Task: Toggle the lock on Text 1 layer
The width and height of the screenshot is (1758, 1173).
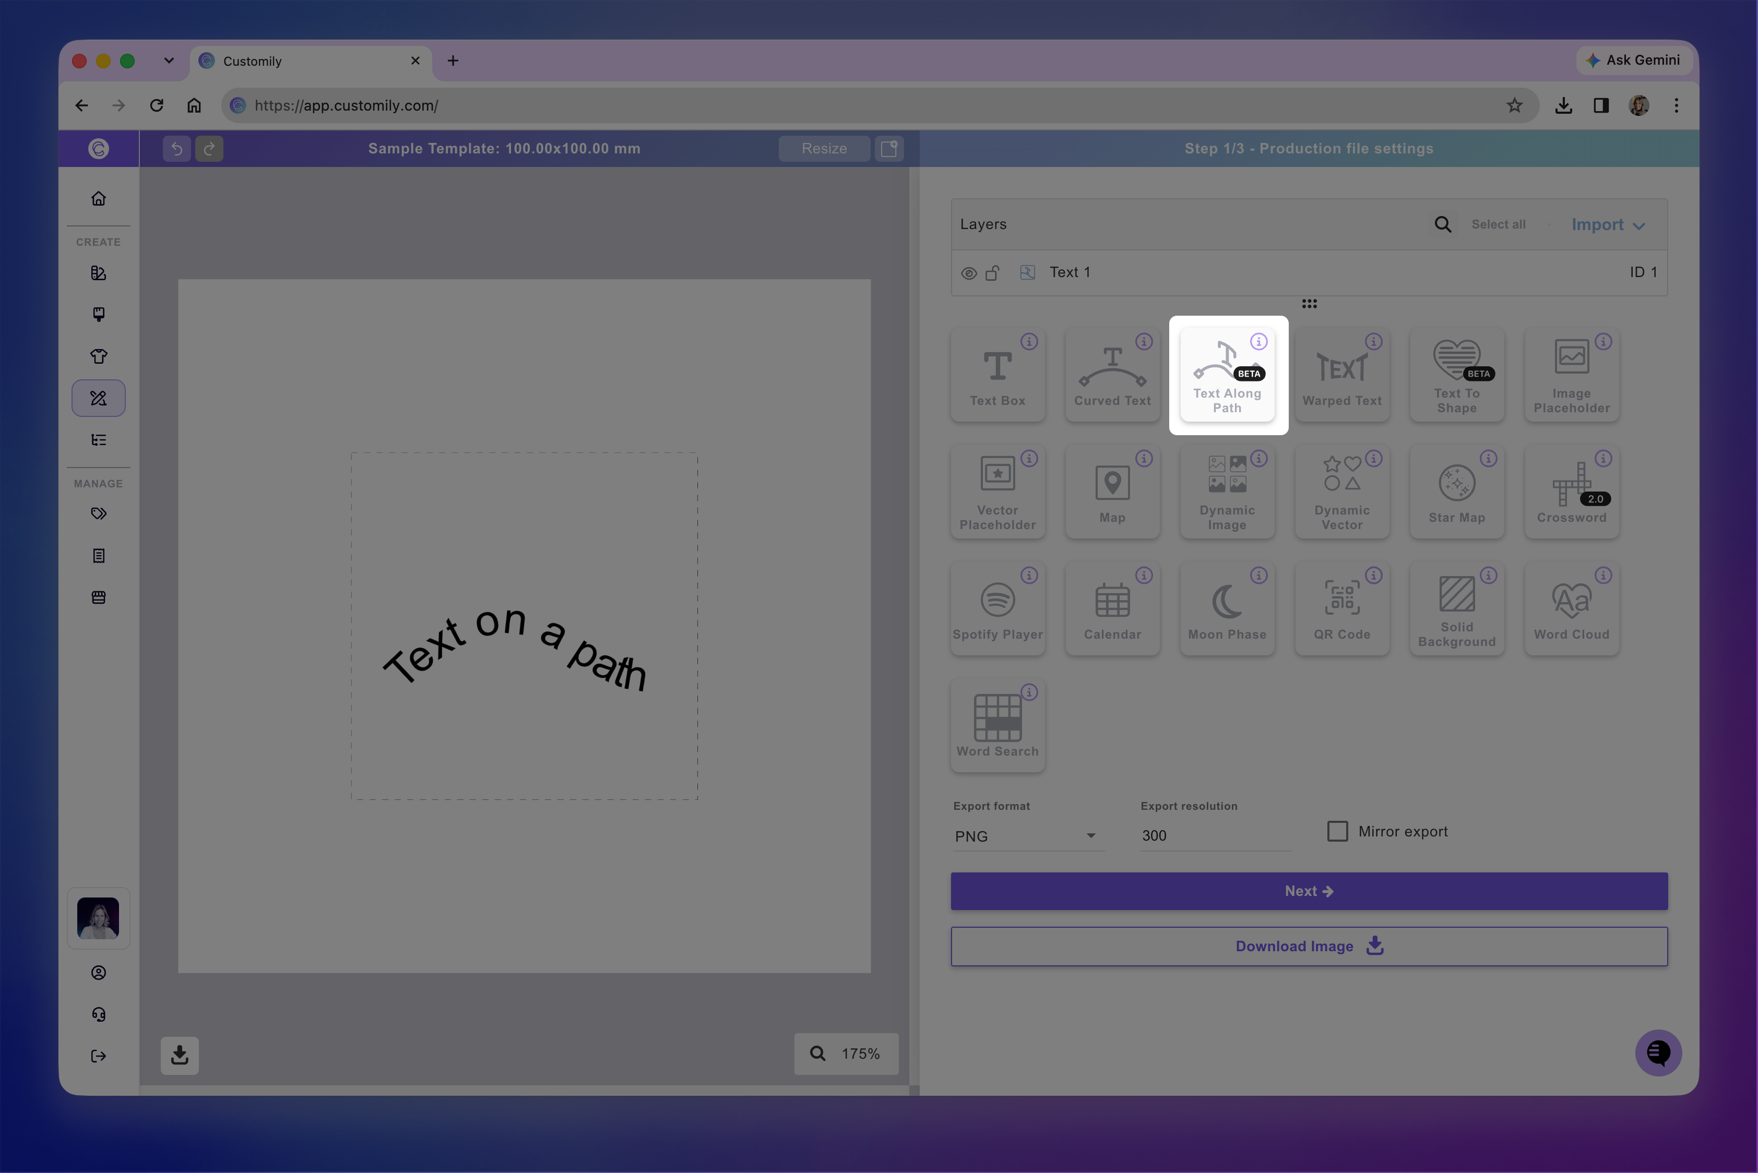Action: (x=992, y=273)
